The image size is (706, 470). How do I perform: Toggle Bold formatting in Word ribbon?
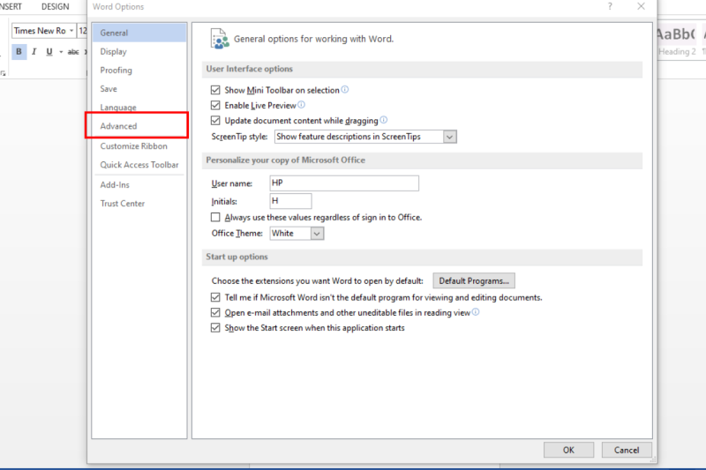pos(19,52)
